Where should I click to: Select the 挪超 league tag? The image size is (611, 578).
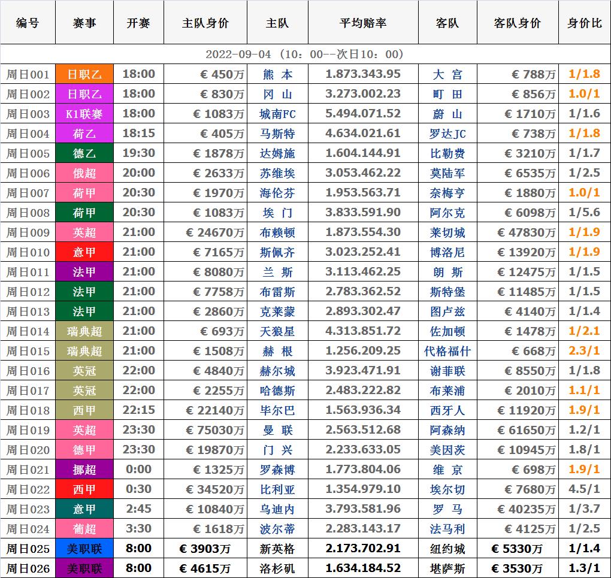point(84,470)
